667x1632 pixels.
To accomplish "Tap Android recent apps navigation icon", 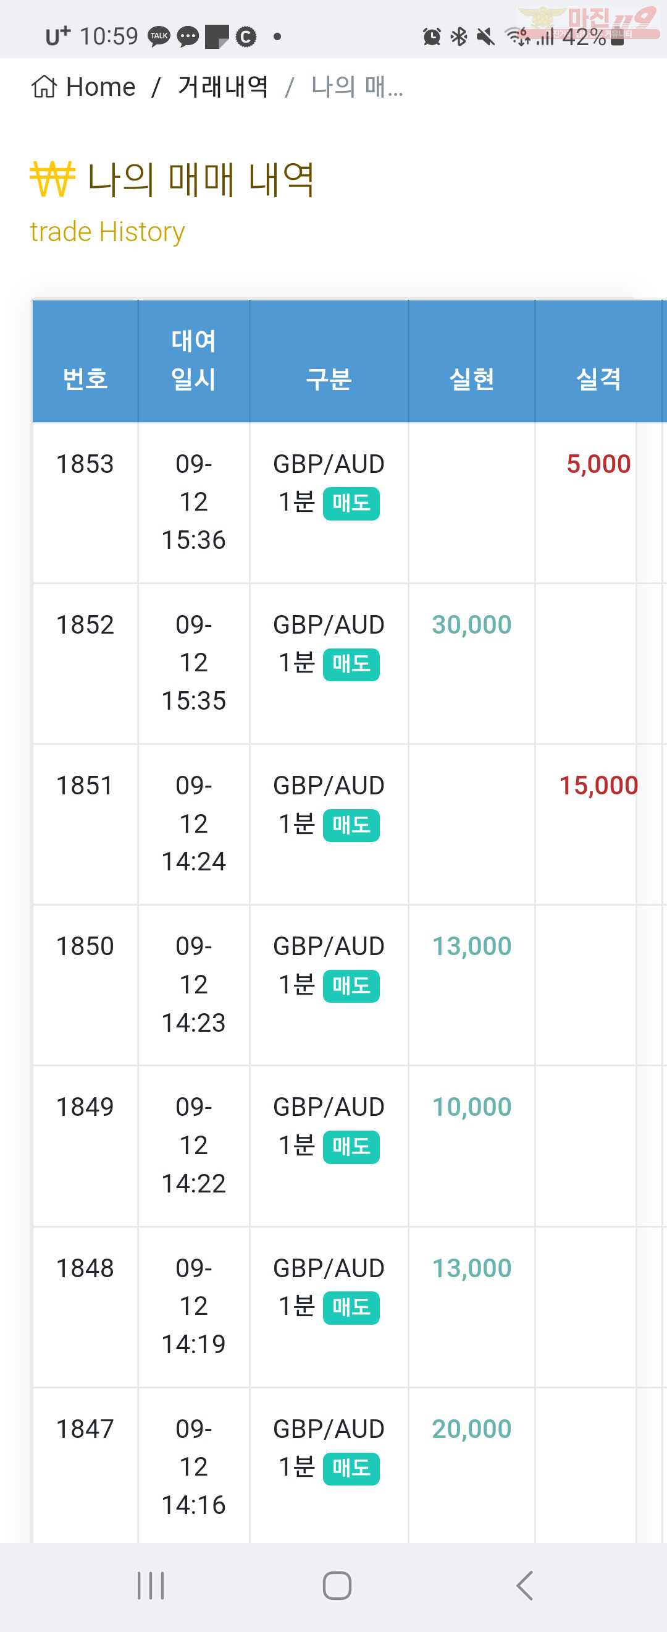I will point(151,1586).
